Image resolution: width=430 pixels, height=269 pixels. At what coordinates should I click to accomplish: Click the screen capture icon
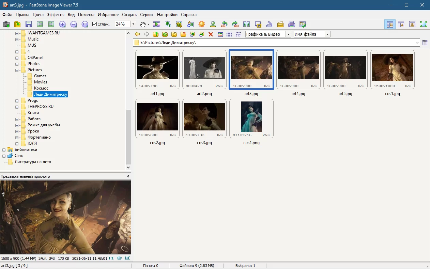pos(258,24)
